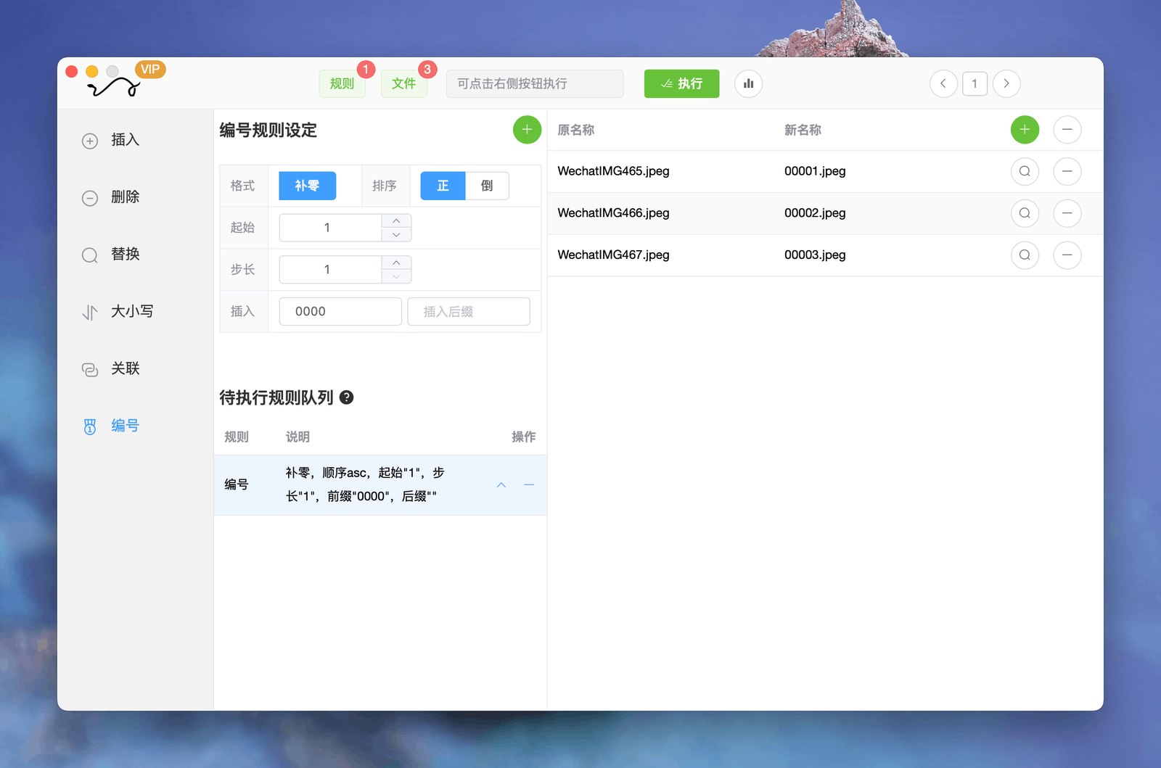
Task: Click the page number 1 box
Action: click(975, 84)
